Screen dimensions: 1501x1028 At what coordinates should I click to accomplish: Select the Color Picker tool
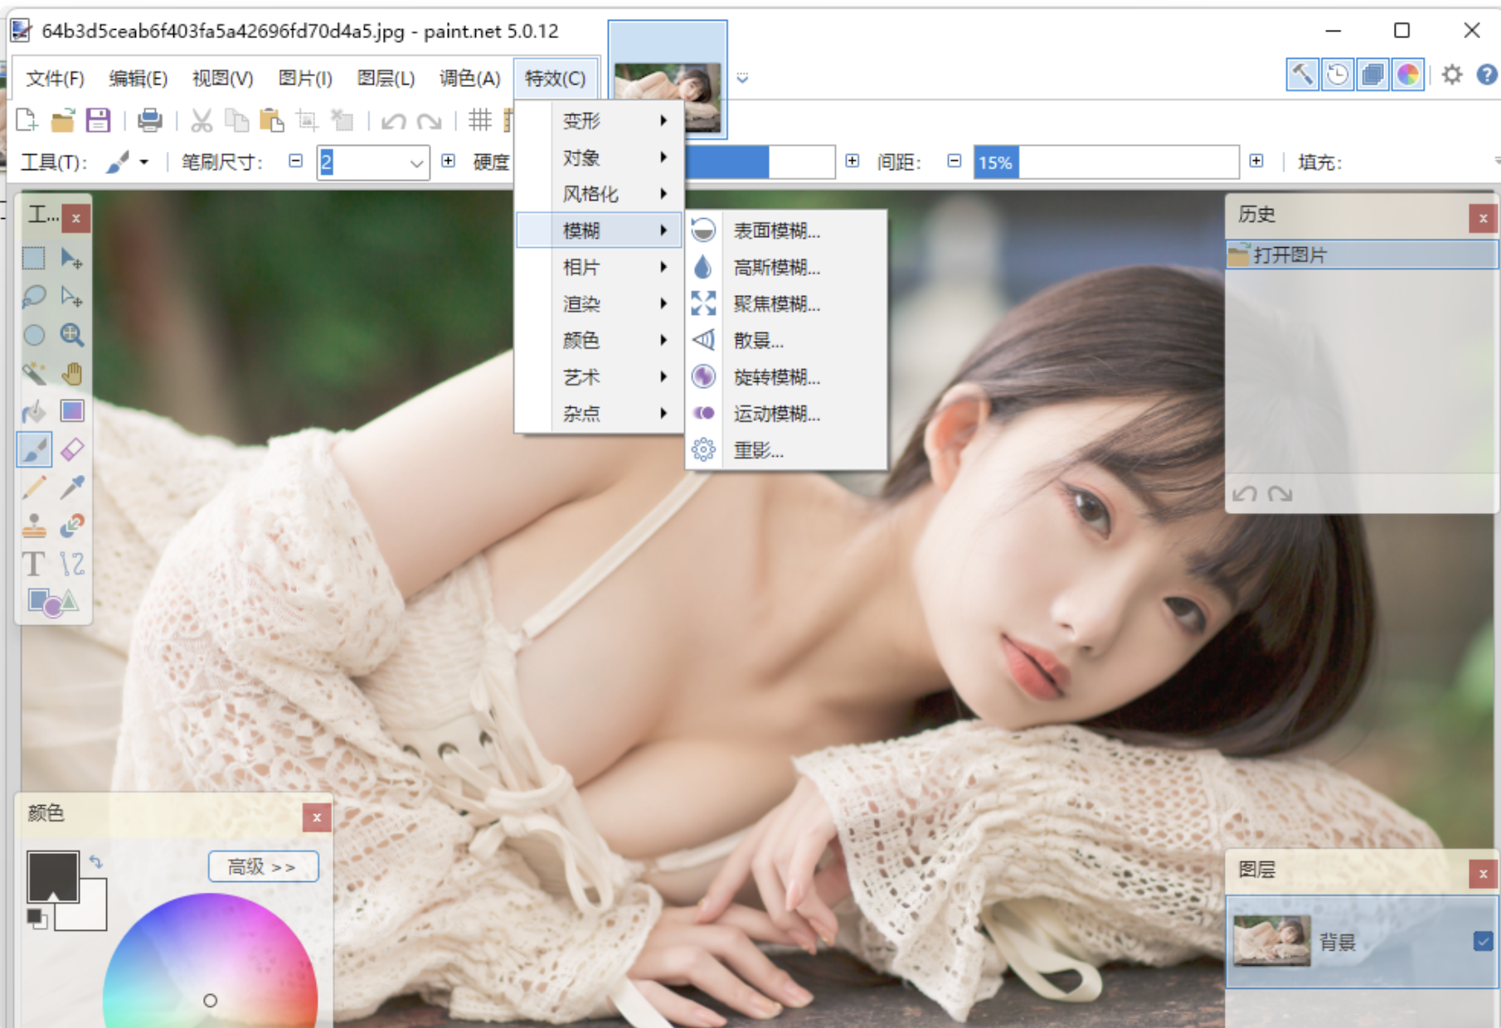[72, 487]
